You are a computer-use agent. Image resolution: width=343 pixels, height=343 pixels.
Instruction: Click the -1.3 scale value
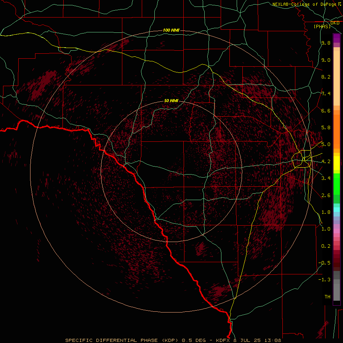[x=324, y=280]
